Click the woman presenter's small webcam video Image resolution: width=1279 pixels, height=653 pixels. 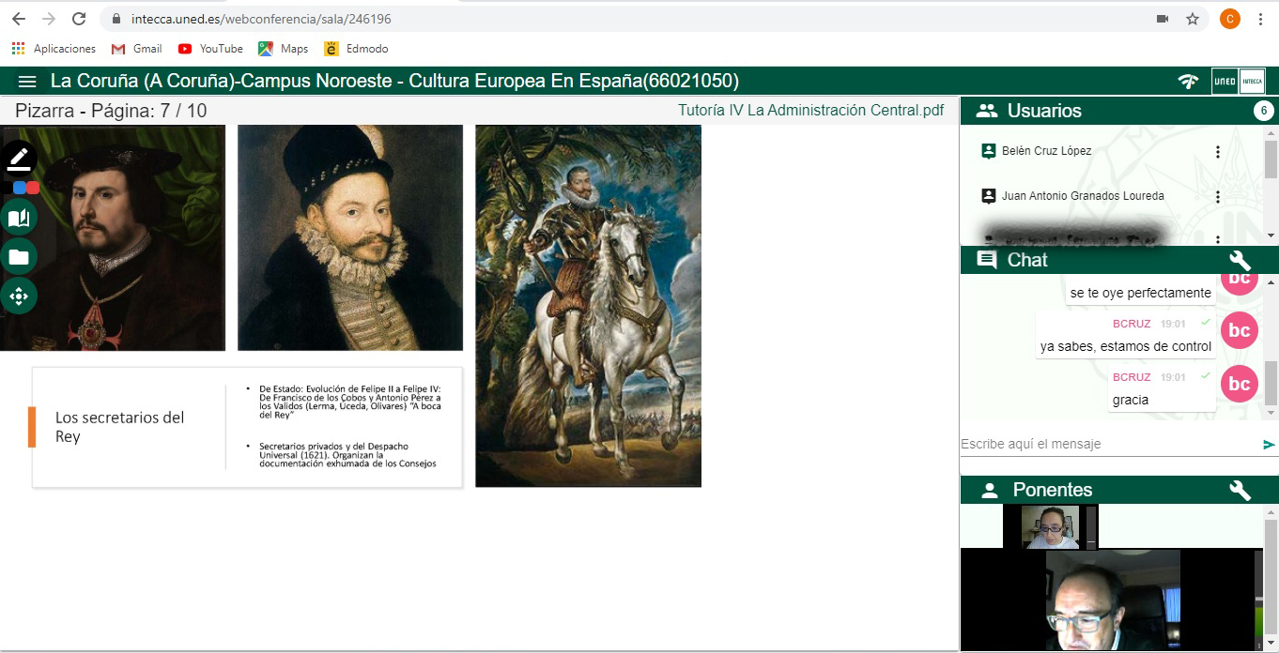click(1050, 526)
